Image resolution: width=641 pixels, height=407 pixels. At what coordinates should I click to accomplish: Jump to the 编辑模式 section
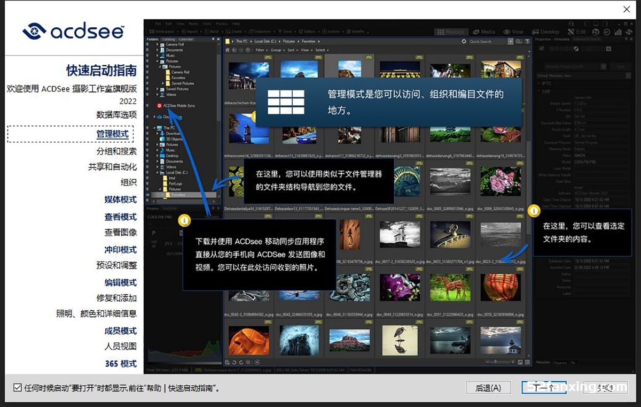(121, 282)
